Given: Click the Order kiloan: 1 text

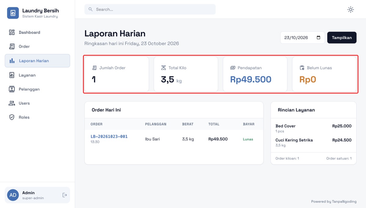Looking at the screenshot, I should click(287, 158).
